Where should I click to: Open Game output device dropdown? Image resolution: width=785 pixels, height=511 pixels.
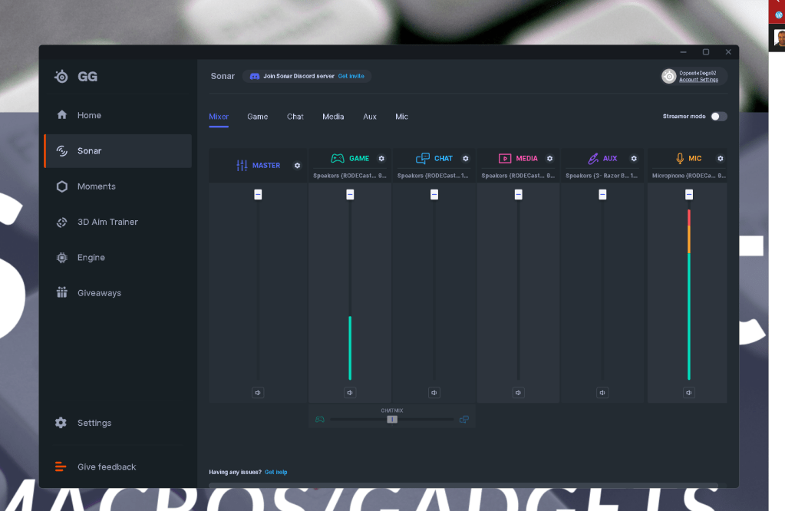350,176
